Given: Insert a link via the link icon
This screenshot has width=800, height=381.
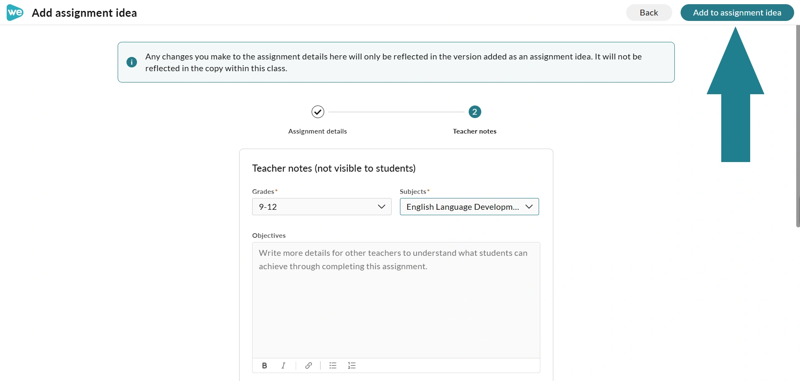Looking at the screenshot, I should point(308,366).
